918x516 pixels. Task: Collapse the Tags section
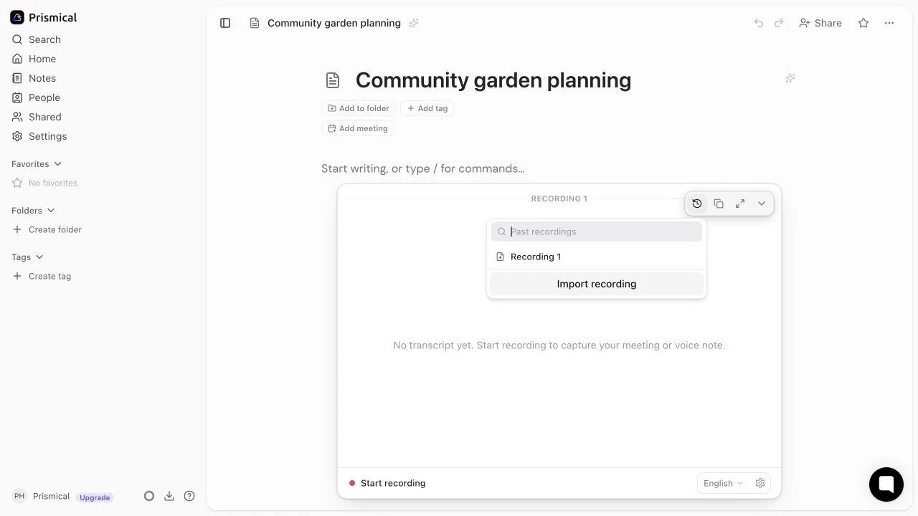point(27,257)
